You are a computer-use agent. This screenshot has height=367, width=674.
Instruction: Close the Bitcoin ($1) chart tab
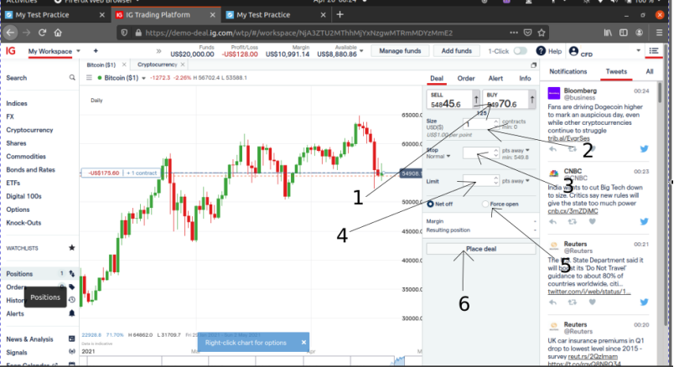124,65
